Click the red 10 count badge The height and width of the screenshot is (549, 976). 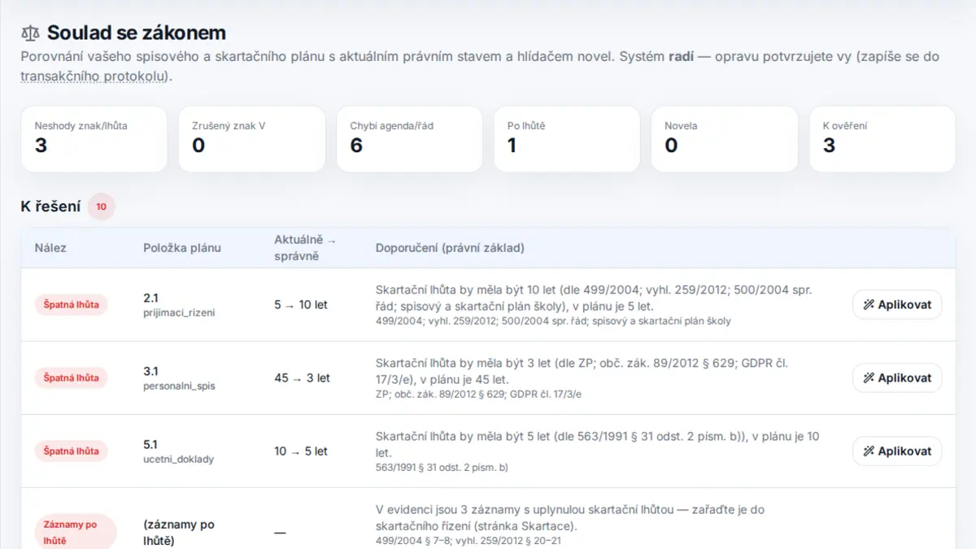(102, 207)
